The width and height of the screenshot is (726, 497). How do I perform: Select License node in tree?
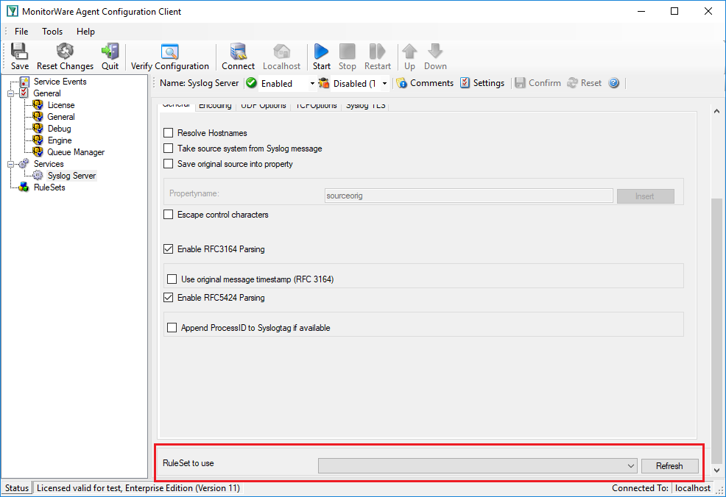coord(60,105)
